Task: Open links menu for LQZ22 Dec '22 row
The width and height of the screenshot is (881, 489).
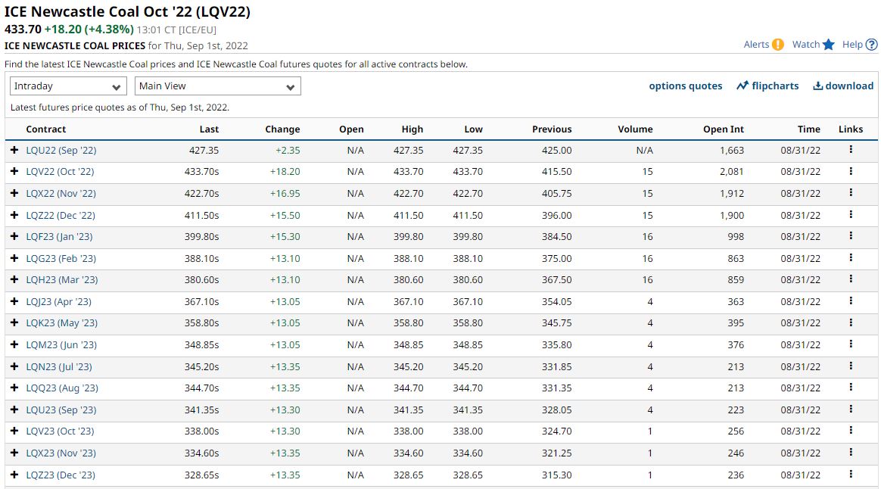Action: pyautogui.click(x=851, y=215)
